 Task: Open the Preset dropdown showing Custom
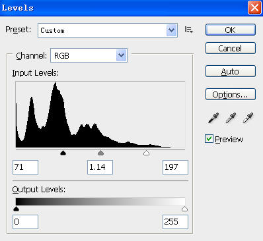tap(108, 30)
